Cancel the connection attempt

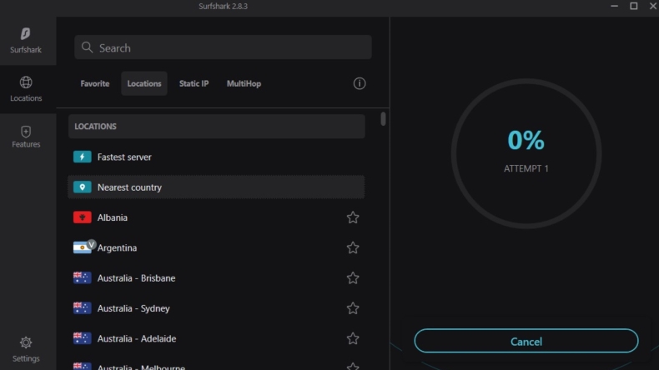(526, 341)
